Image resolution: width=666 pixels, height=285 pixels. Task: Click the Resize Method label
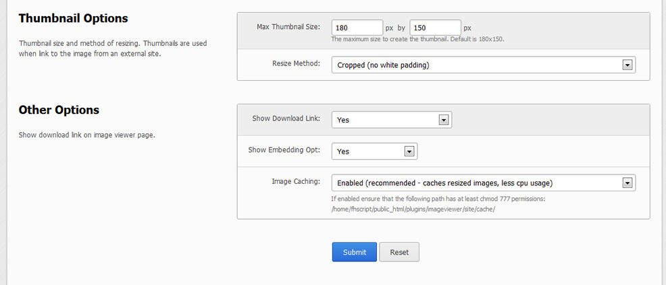click(296, 64)
